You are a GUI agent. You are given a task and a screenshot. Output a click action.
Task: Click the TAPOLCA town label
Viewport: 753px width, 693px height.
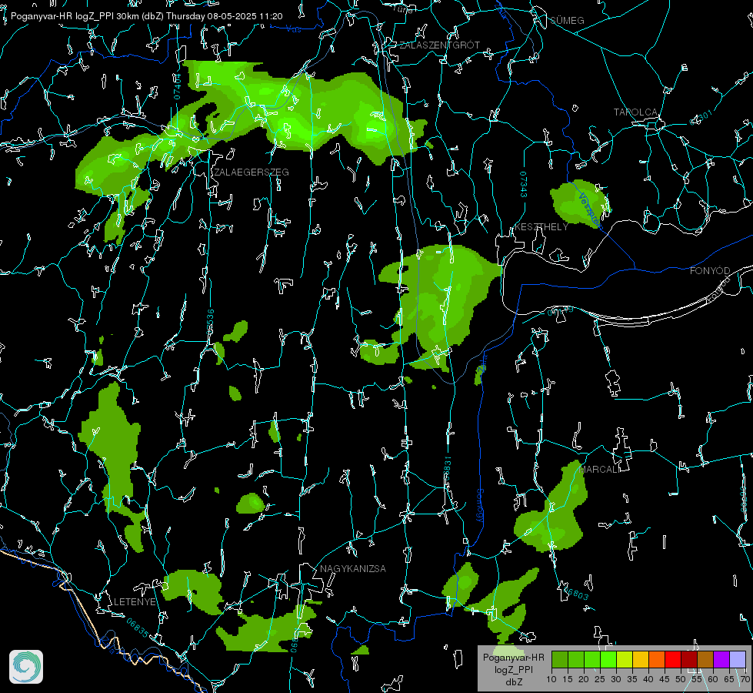(635, 112)
